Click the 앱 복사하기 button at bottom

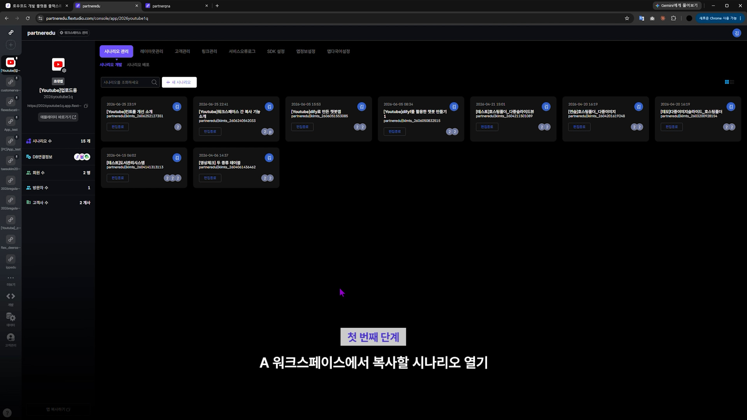(58, 409)
